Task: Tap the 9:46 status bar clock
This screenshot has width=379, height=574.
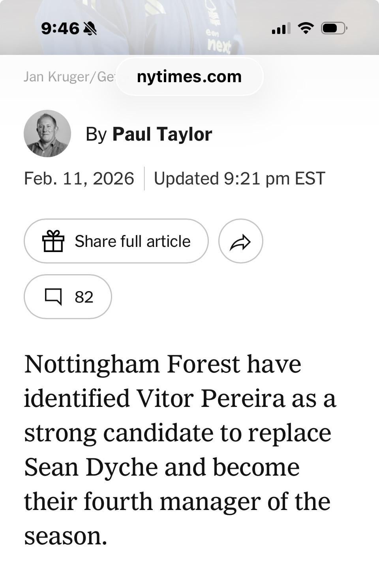Action: pos(60,28)
